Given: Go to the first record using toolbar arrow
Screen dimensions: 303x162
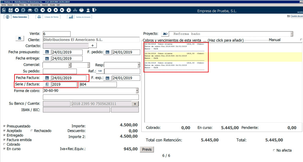Looking at the screenshot, I should click(x=43, y=10).
